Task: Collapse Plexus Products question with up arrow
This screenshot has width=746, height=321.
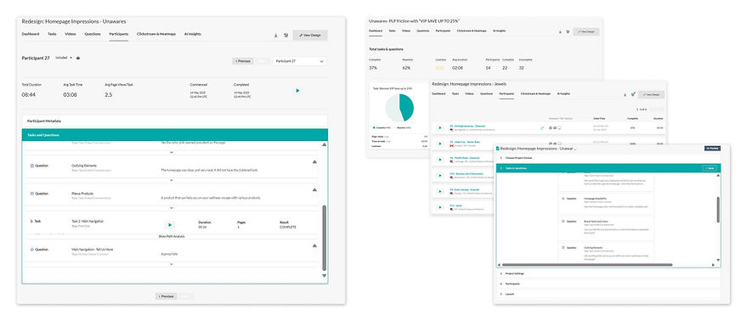Action: tap(314, 189)
